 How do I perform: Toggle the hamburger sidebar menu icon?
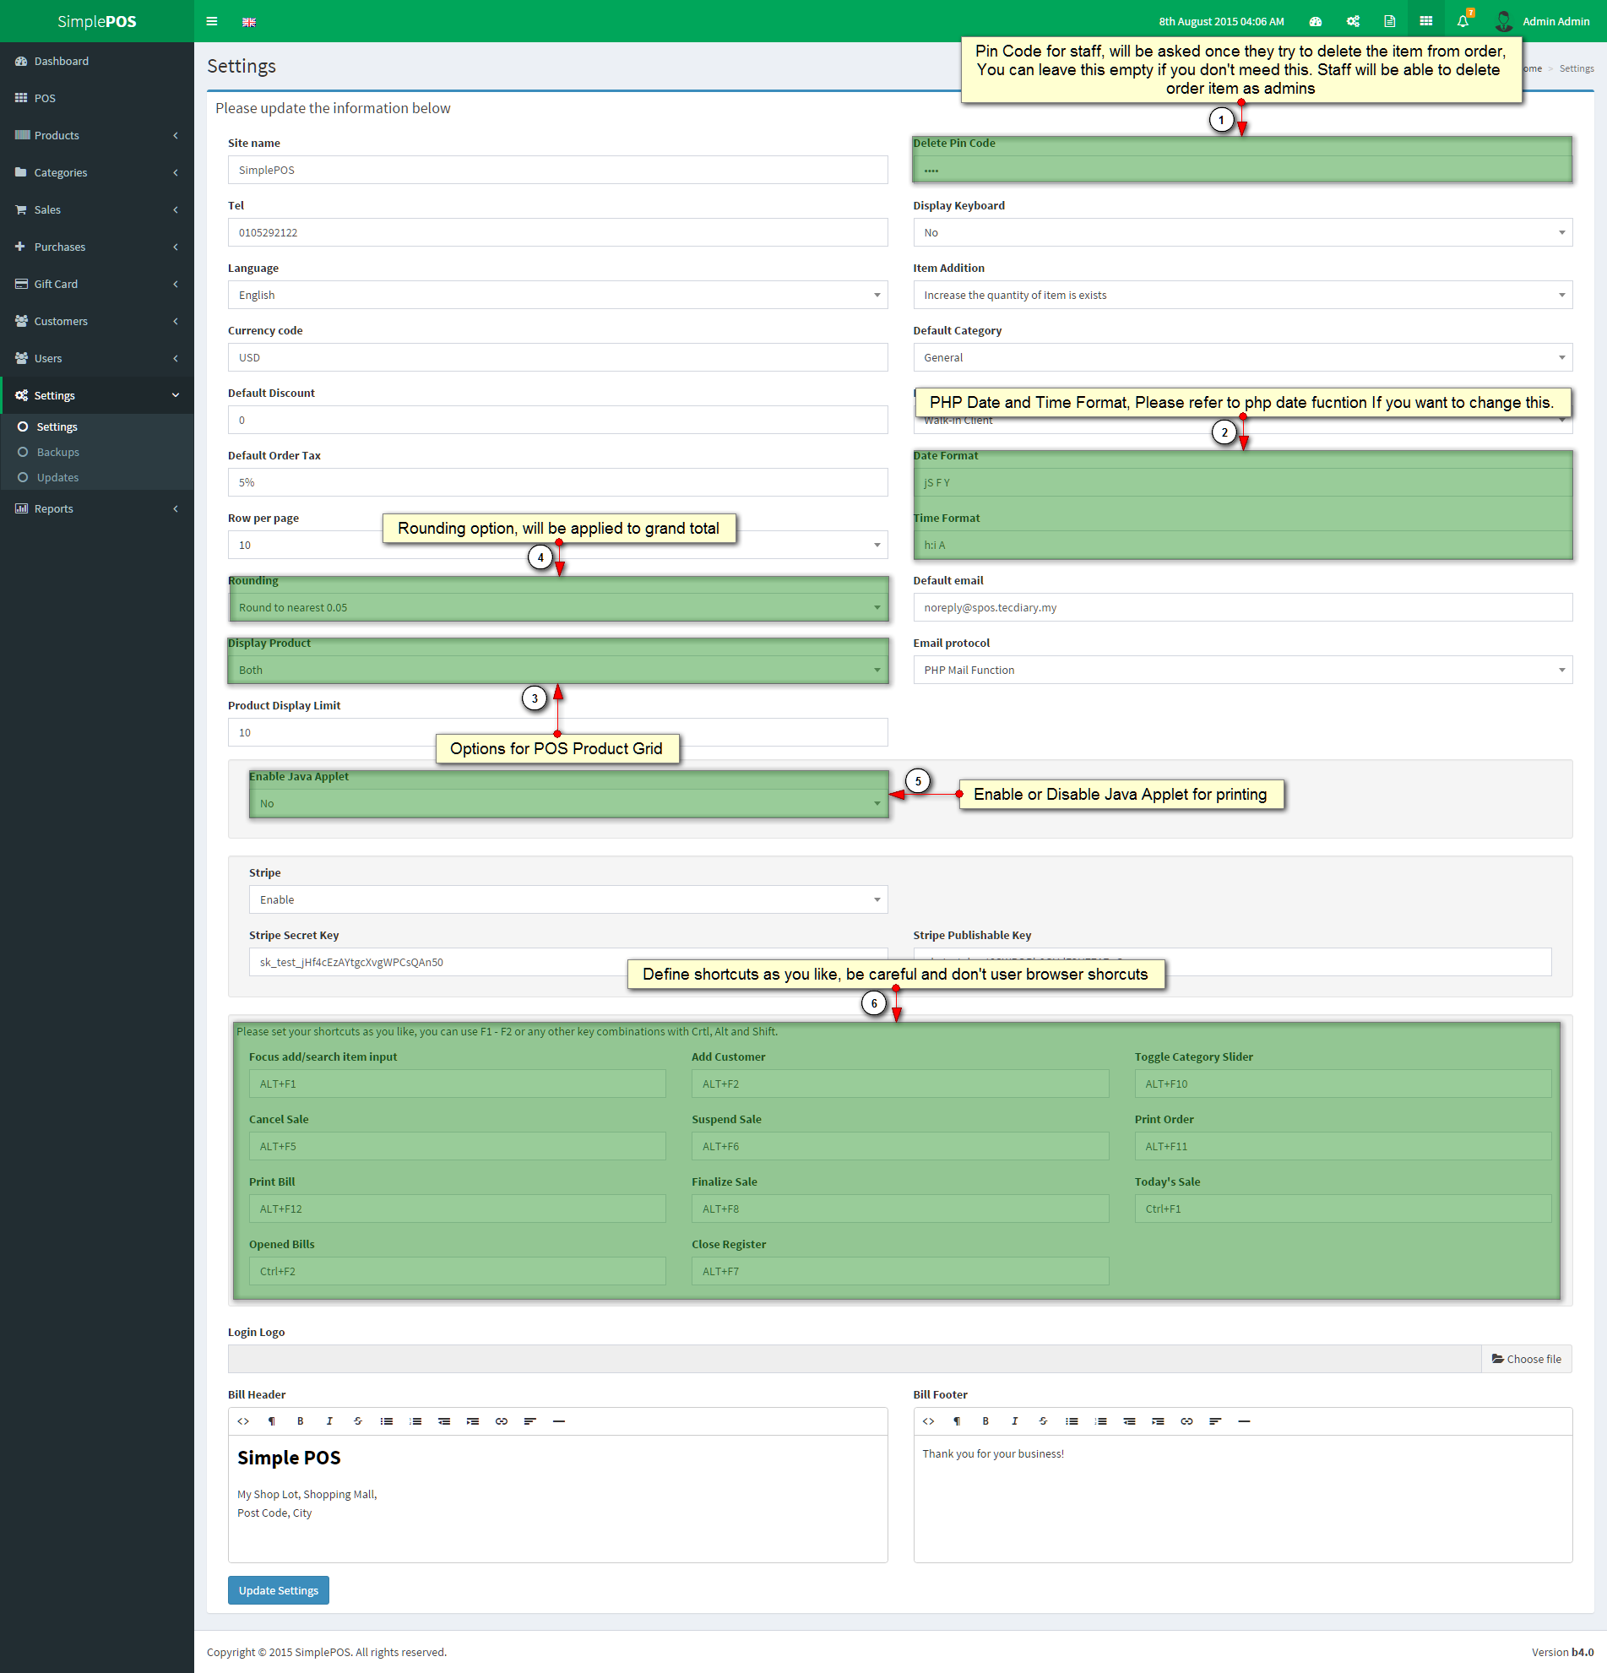pyautogui.click(x=212, y=21)
